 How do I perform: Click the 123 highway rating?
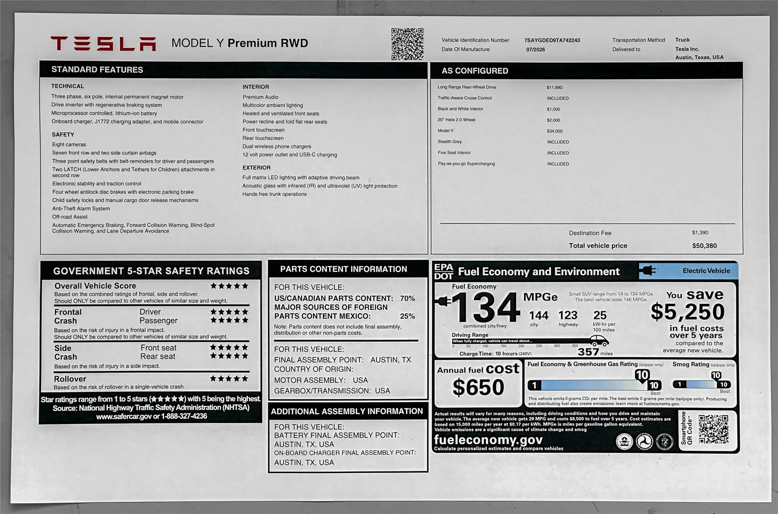tap(568, 315)
